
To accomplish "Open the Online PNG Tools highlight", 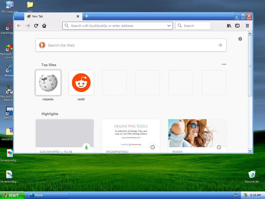I will [x=131, y=136].
